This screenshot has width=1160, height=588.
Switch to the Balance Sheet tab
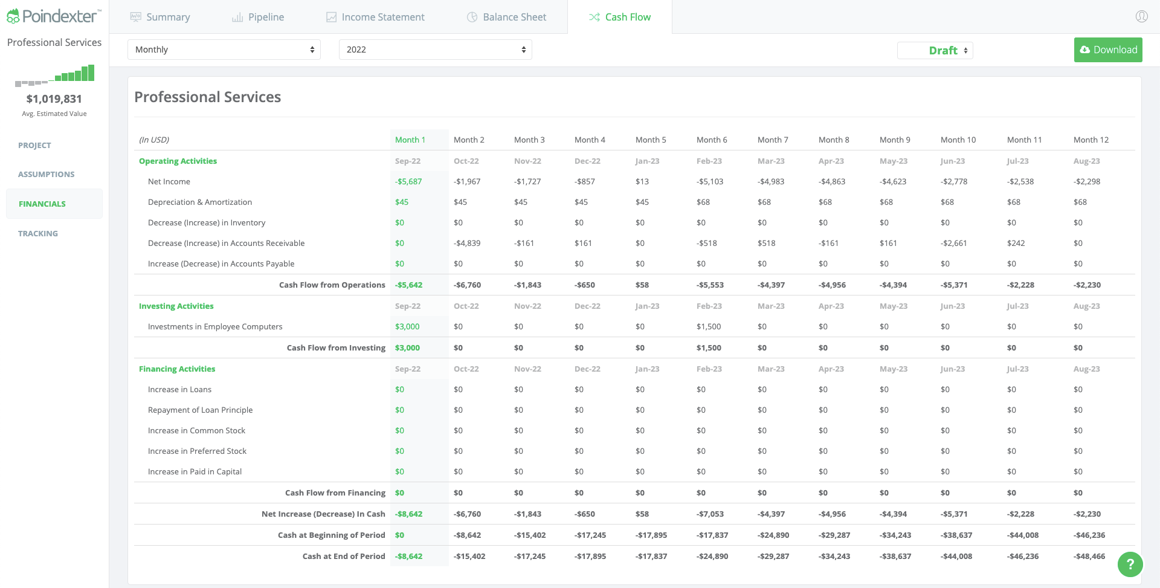[506, 17]
